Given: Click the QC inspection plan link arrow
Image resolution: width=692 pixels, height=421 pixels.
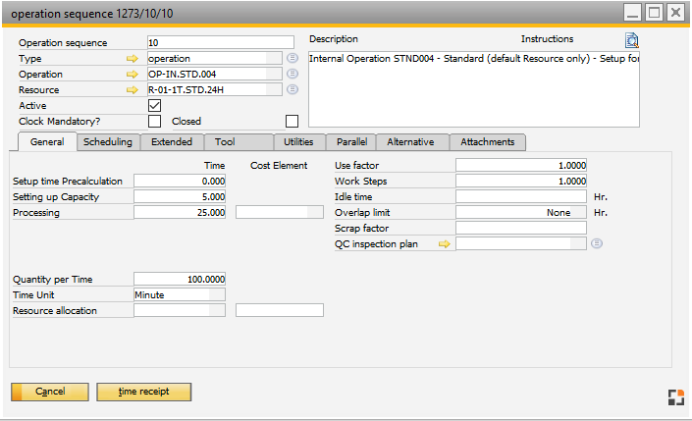Looking at the screenshot, I should point(444,243).
